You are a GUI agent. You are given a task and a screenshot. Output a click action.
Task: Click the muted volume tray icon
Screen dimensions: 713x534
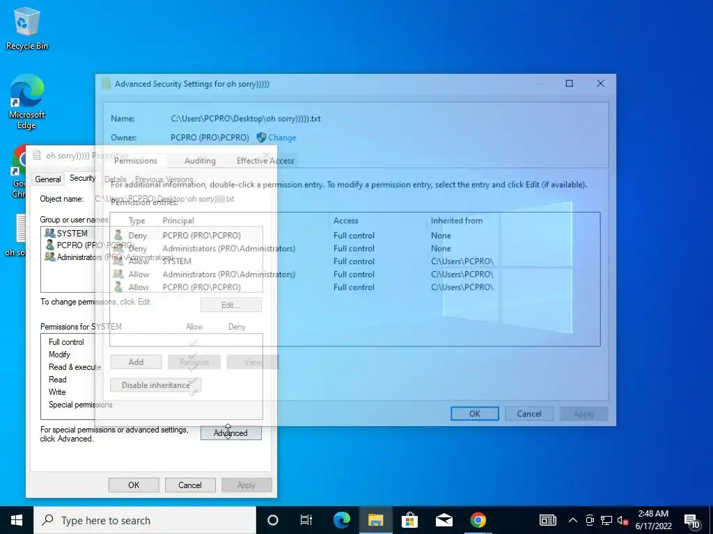pyautogui.click(x=622, y=520)
